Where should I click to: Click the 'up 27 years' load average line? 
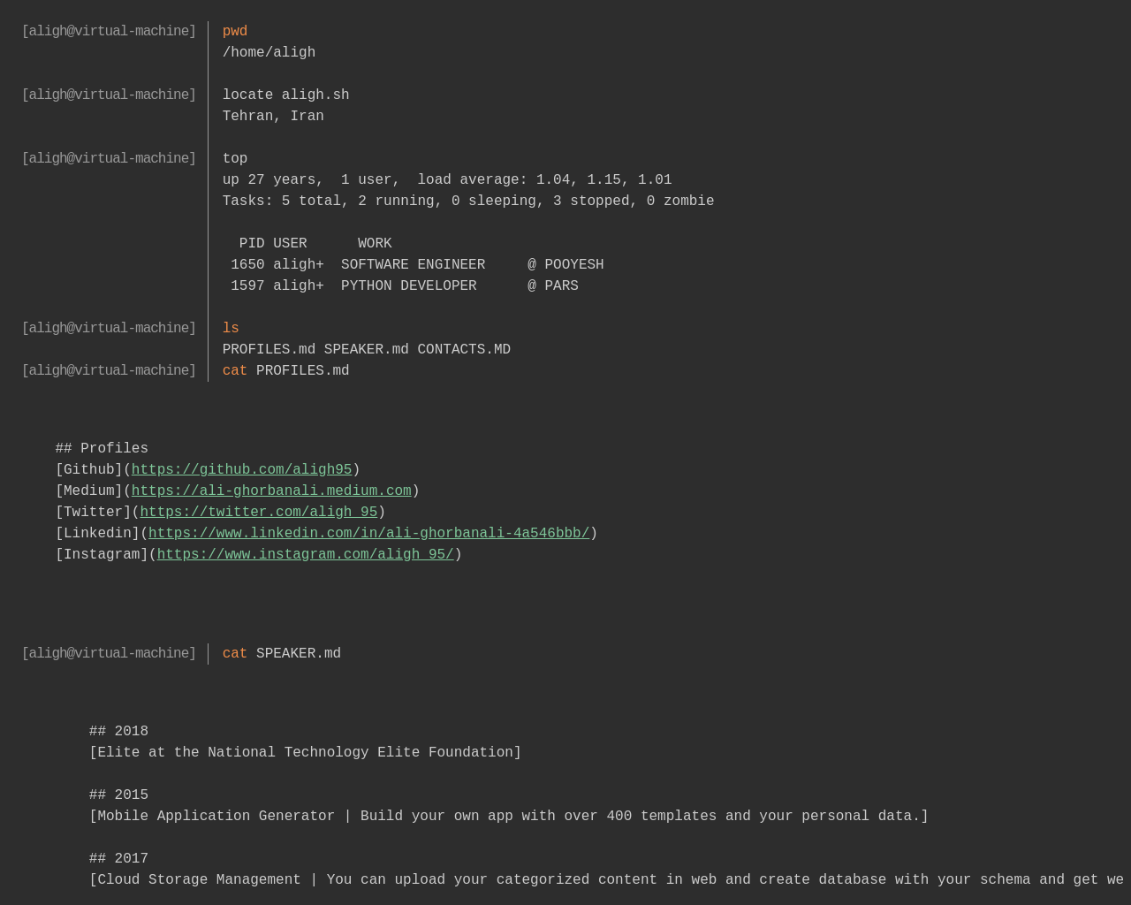pos(447,180)
